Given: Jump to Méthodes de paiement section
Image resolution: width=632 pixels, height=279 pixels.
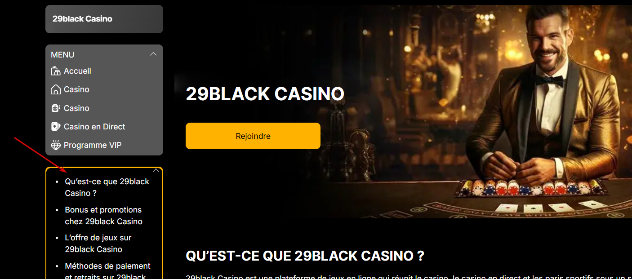Looking at the screenshot, I should pyautogui.click(x=107, y=271).
